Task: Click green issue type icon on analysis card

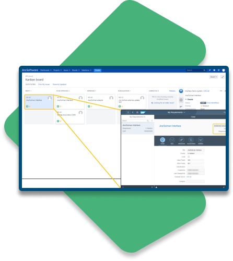Action: 89,106
